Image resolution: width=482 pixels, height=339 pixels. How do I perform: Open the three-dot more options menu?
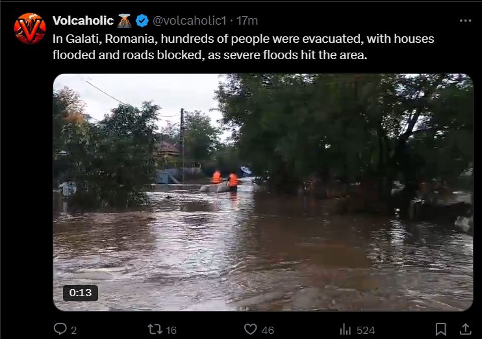pos(465,21)
